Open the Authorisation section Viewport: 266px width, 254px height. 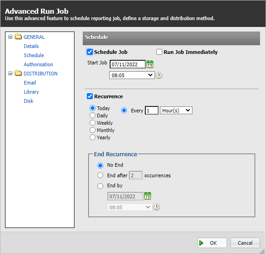38,64
